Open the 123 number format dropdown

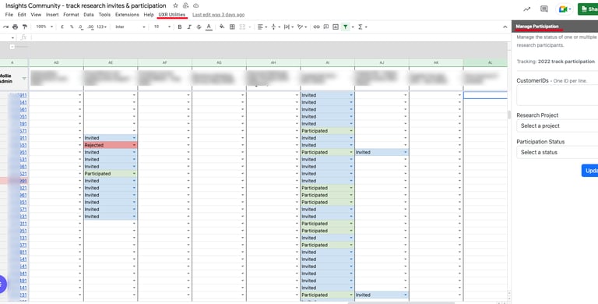tap(101, 27)
